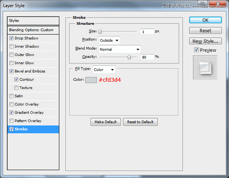The image size is (229, 178).
Task: Toggle the Gradient Overlay checkbox
Action: coord(11,113)
